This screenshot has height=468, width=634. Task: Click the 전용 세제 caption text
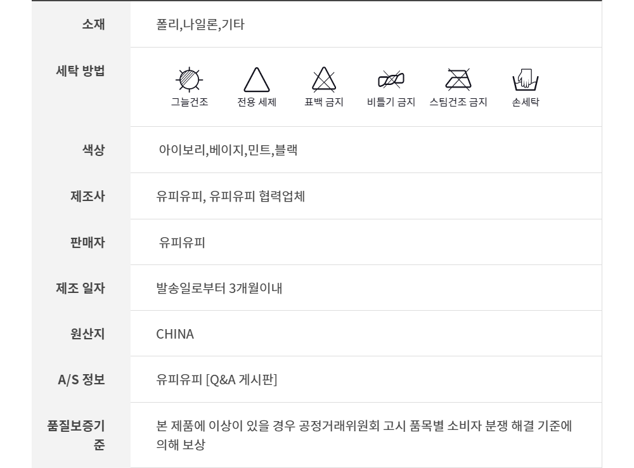coord(257,102)
